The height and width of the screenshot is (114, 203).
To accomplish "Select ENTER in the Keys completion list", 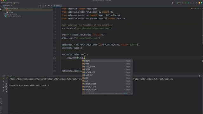I will 107,69.
